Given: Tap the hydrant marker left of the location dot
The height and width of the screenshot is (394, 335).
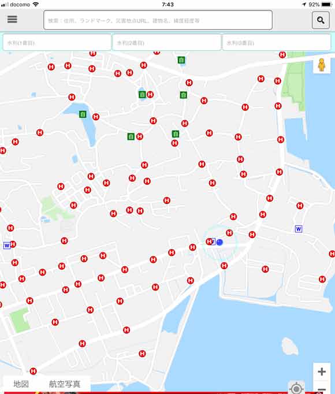Looking at the screenshot, I should [x=209, y=241].
